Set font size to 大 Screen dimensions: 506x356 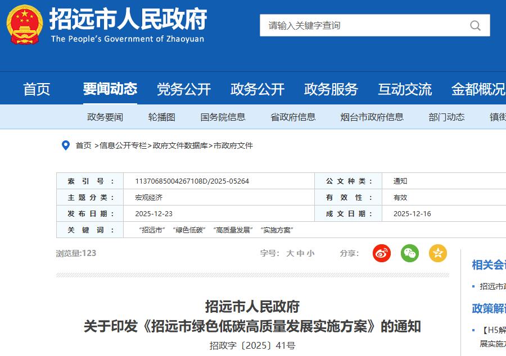[290, 253]
